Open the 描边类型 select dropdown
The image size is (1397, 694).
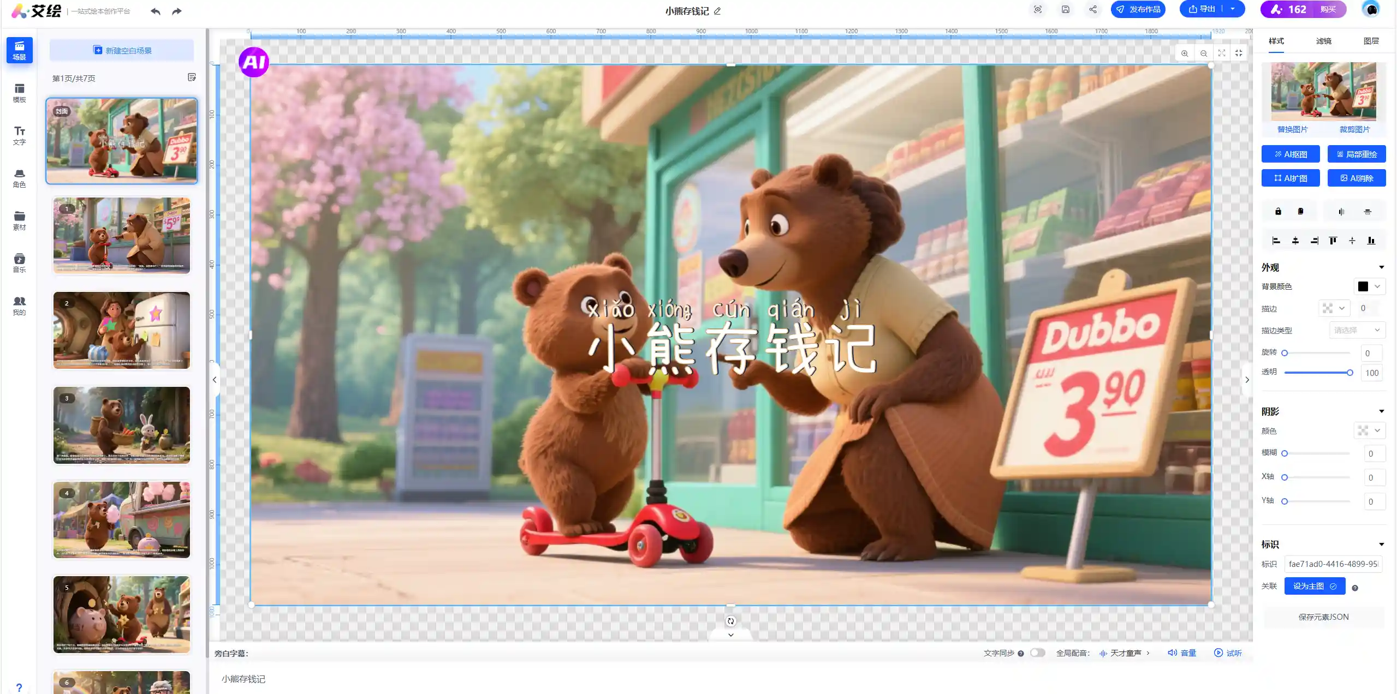(x=1357, y=330)
